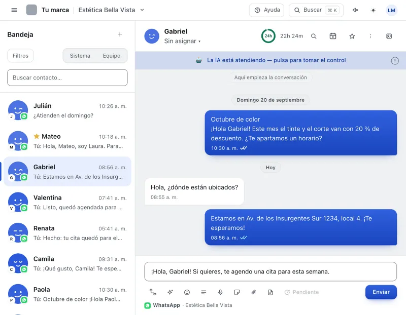Schedule an appointment with the calendar icon
406x315 pixels.
[333, 36]
